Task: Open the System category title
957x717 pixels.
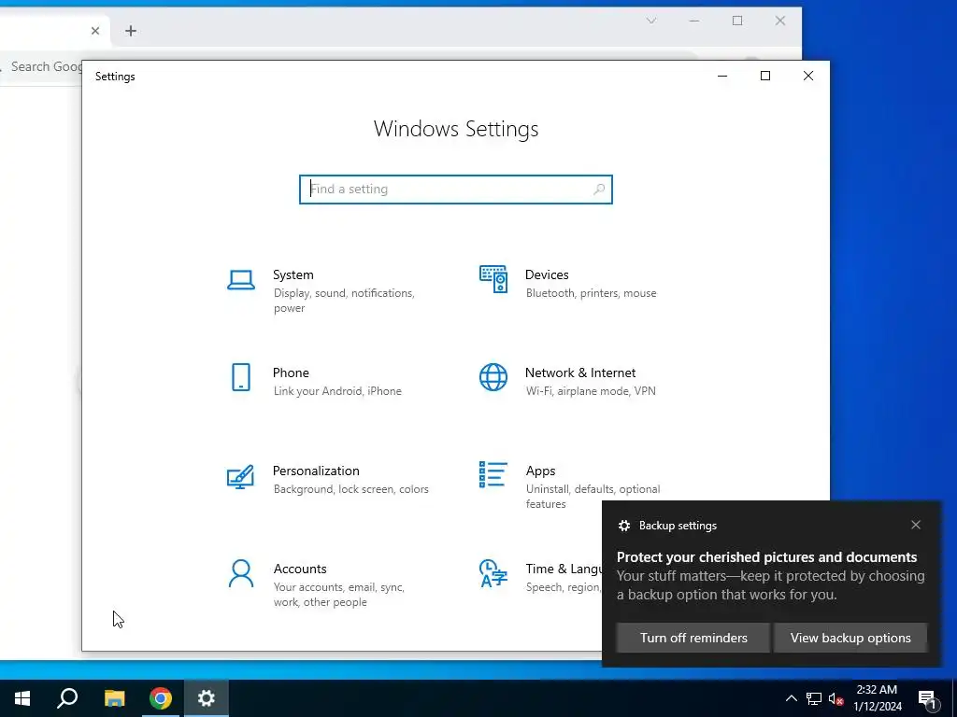Action: 293,275
